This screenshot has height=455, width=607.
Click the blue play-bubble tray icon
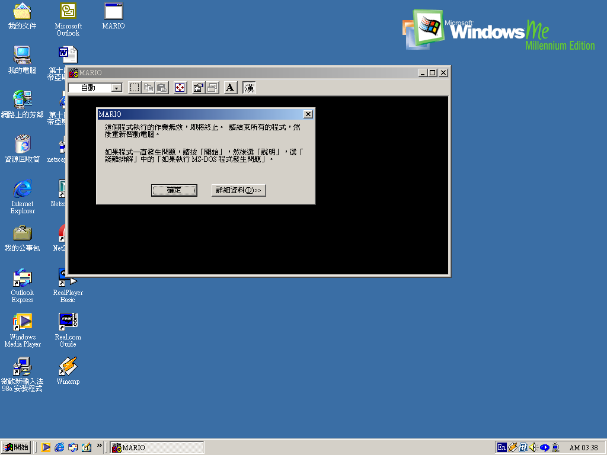(x=544, y=448)
